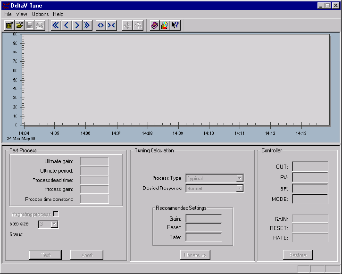Image resolution: width=342 pixels, height=274 pixels.
Task: Click the greyed expand vertical scale icon
Action: [x=138, y=25]
